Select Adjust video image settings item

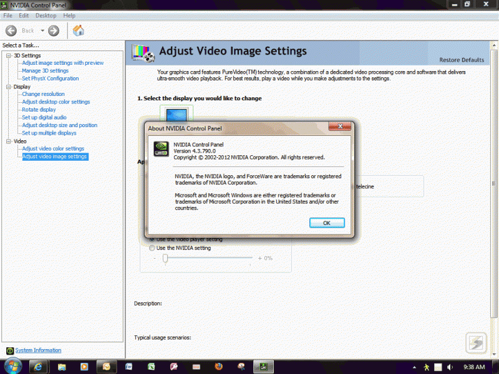point(55,156)
